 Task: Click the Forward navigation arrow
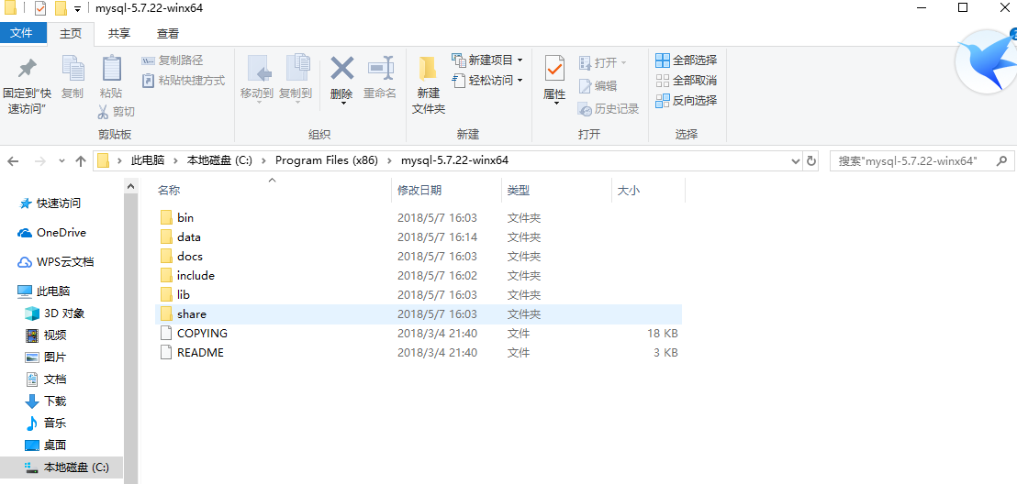point(39,161)
